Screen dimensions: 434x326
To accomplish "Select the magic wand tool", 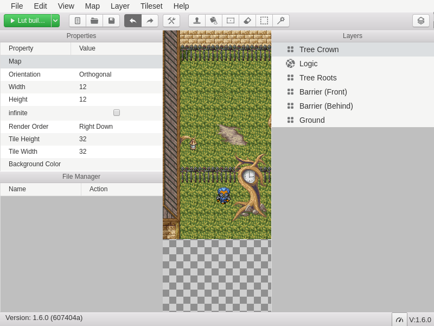I will tap(281, 21).
